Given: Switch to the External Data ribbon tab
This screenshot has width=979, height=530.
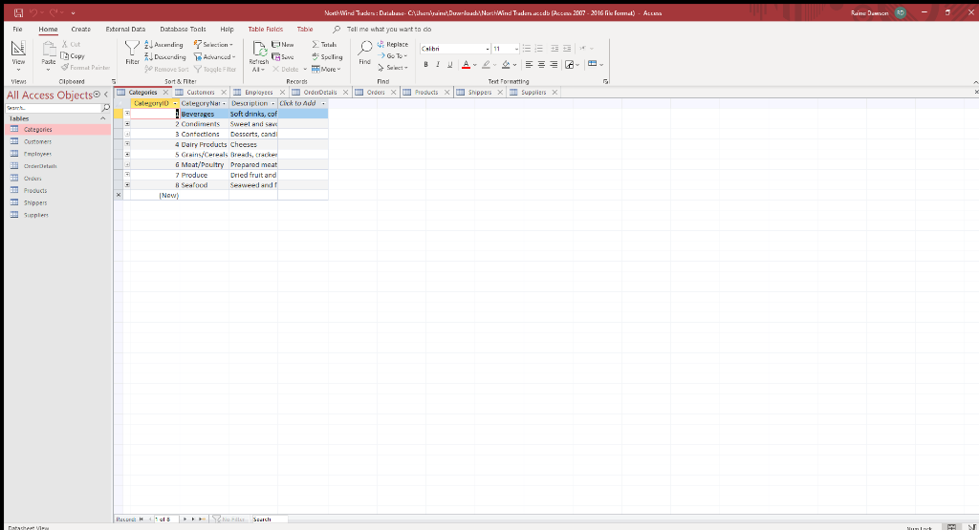Looking at the screenshot, I should [125, 30].
